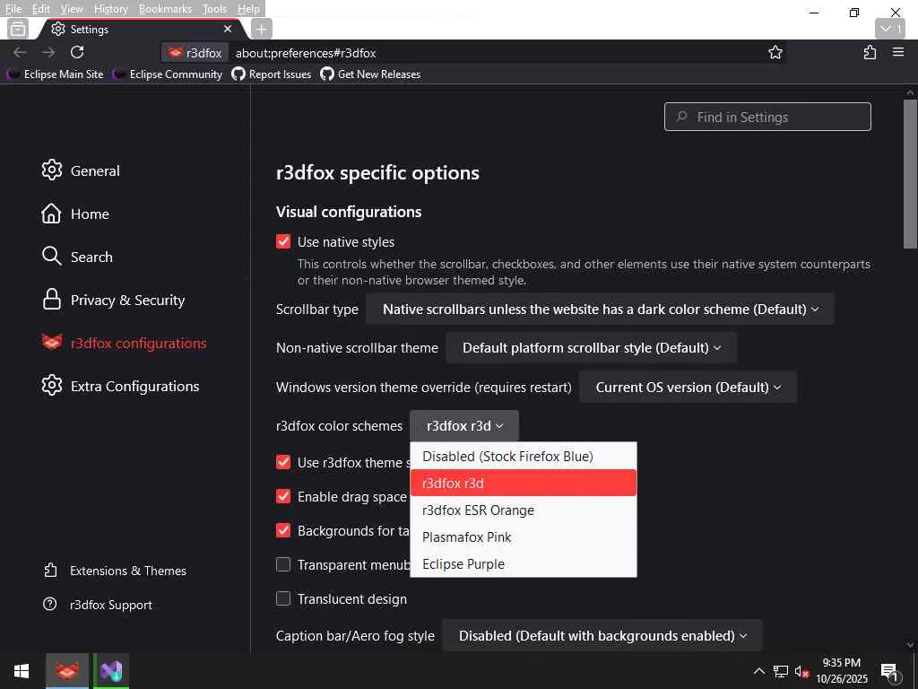The image size is (918, 689).
Task: Open Non-native scrollbar theme dropdown
Action: [x=592, y=347]
